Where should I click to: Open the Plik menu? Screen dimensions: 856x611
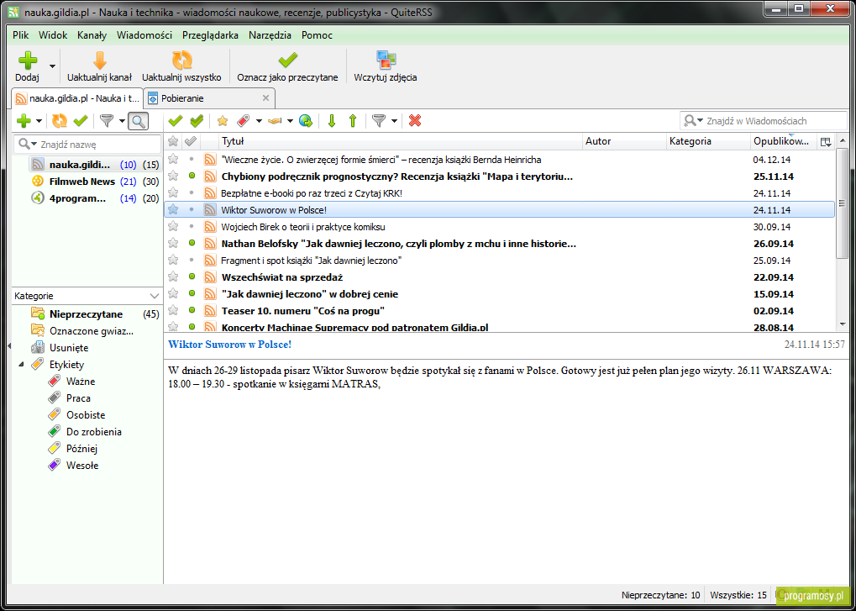point(20,35)
